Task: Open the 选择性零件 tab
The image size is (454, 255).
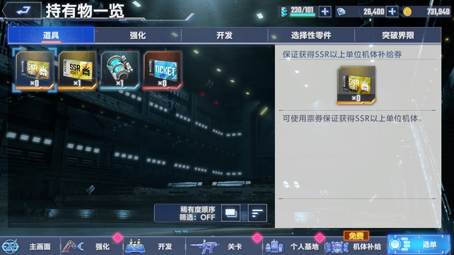Action: click(x=311, y=36)
